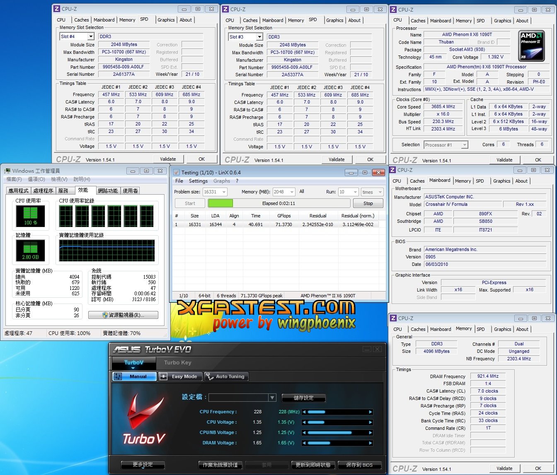Click the left arrow of CPU Frequency slider

[304, 412]
